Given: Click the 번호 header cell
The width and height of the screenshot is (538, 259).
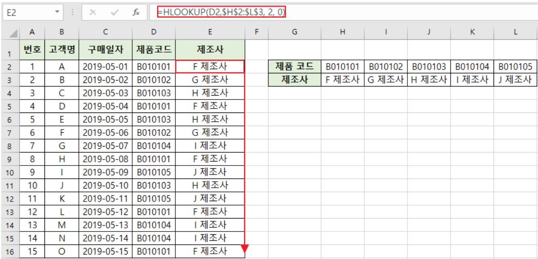Looking at the screenshot, I should (x=32, y=50).
